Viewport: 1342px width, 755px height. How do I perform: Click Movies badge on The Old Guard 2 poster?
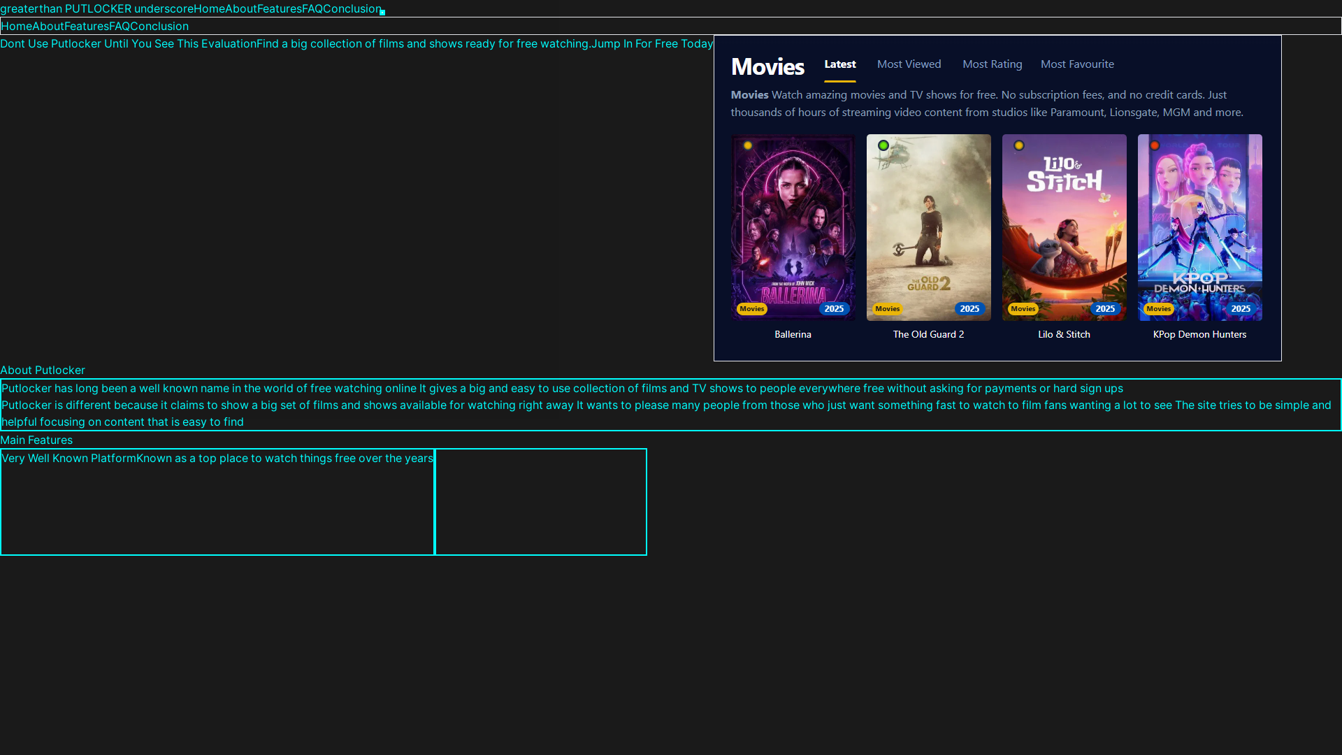pyautogui.click(x=888, y=309)
